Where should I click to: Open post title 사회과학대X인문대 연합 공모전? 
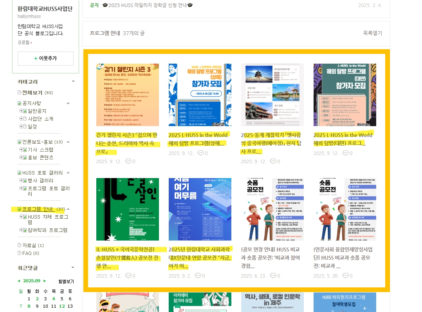(200, 258)
